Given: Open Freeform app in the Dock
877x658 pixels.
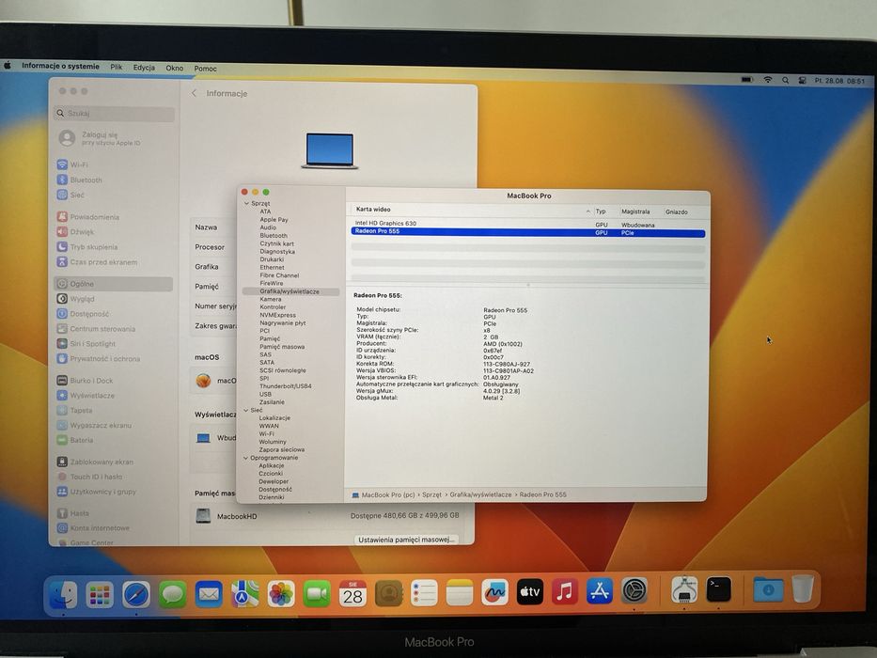Looking at the screenshot, I should [495, 592].
